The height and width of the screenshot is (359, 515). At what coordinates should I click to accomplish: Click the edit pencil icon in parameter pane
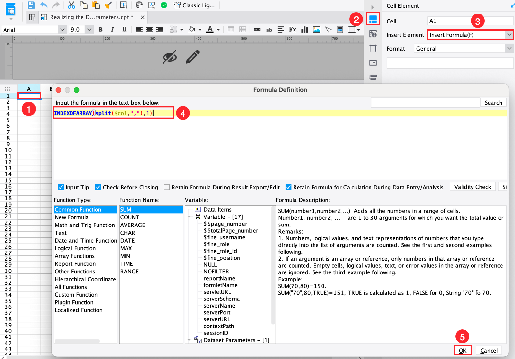tap(193, 57)
